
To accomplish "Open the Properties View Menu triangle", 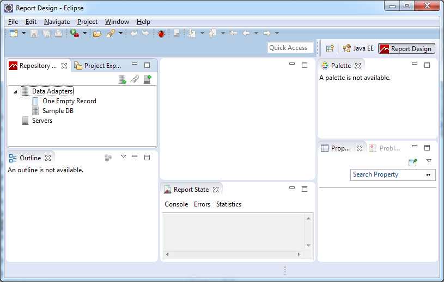I will coord(429,161).
